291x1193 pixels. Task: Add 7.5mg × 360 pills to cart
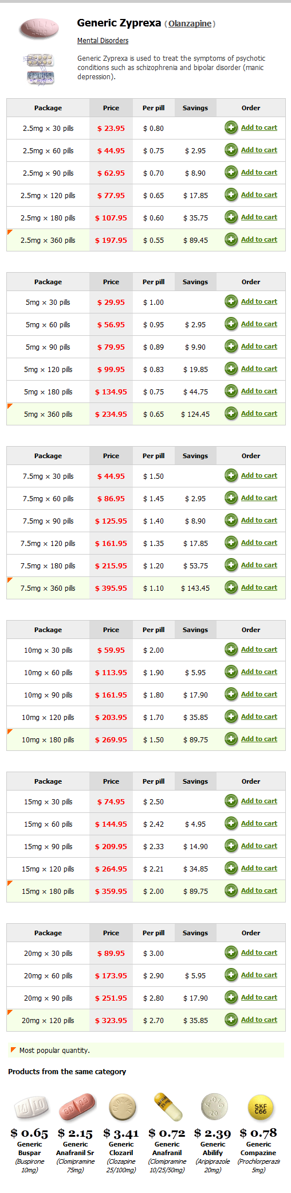pyautogui.click(x=259, y=587)
